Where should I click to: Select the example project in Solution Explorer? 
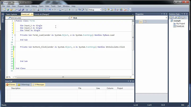pyautogui.click(x=177, y=21)
